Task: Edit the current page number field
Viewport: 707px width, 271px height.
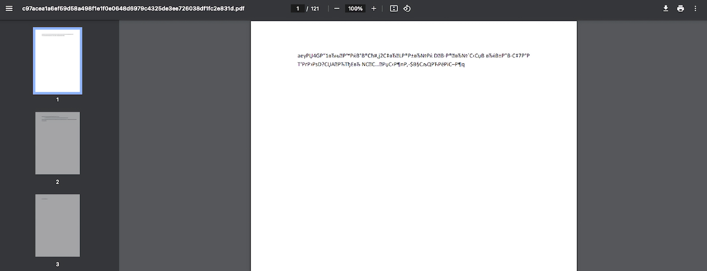Action: (x=297, y=8)
